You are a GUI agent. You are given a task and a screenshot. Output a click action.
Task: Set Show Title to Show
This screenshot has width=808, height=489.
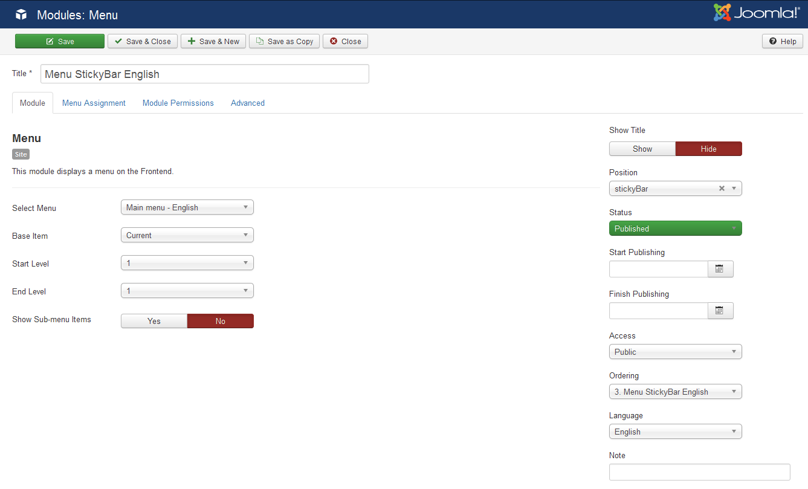(x=642, y=149)
